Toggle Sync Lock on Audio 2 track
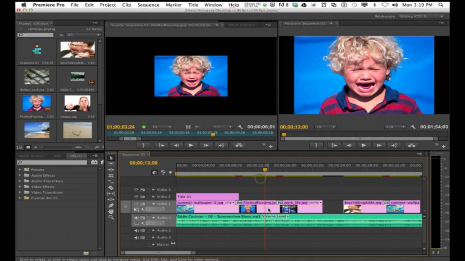The image size is (465, 261). click(x=143, y=231)
